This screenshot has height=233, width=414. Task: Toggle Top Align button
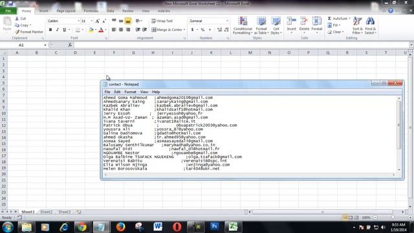click(114, 21)
